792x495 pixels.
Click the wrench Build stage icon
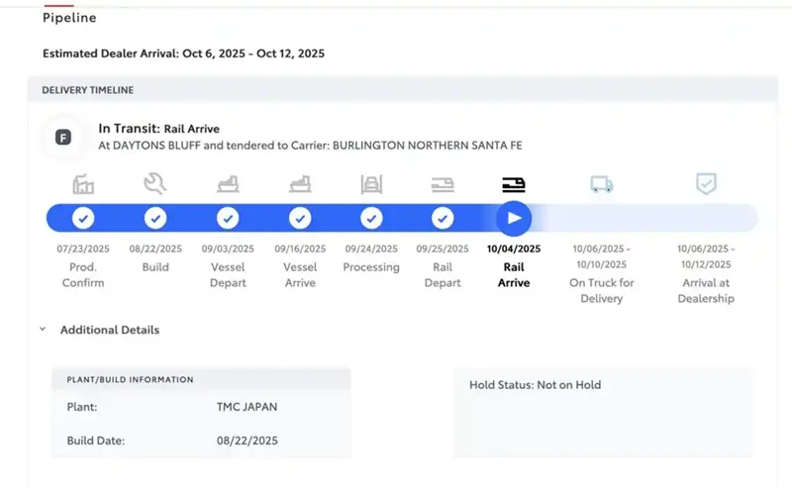[155, 184]
